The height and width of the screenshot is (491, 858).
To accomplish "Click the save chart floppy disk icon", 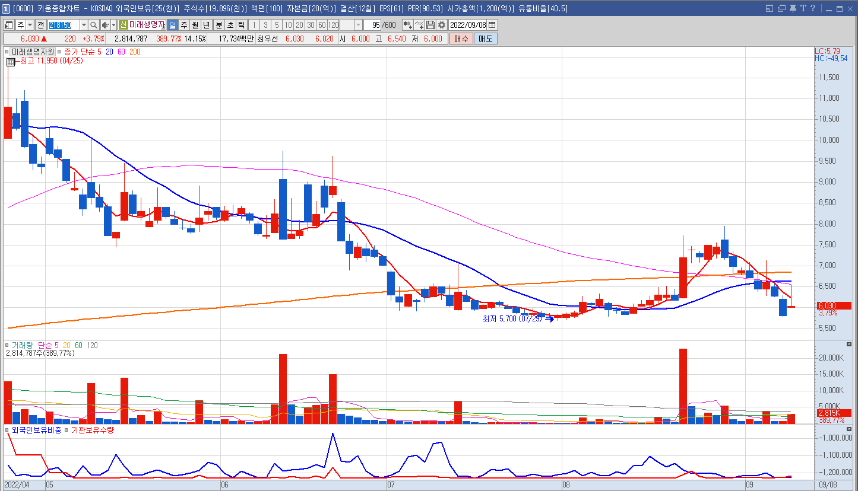I will 430,25.
